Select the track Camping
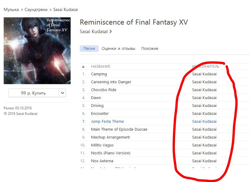This screenshot has width=250, height=182. tap(99, 74)
